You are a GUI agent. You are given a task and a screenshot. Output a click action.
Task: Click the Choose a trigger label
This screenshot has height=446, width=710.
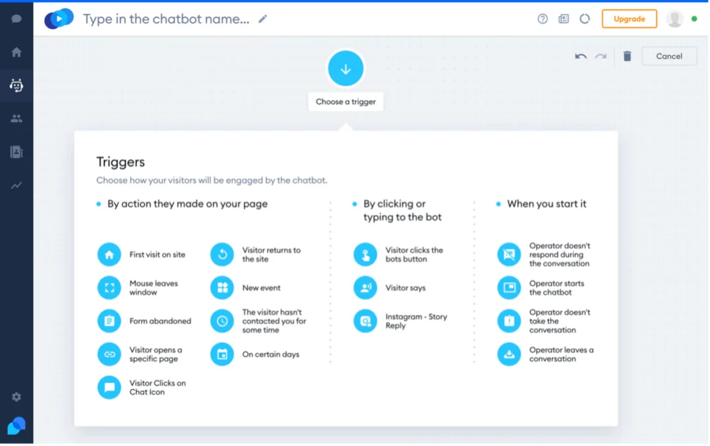pos(345,102)
